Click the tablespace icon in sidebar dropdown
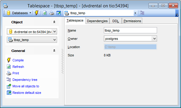 [10, 40]
